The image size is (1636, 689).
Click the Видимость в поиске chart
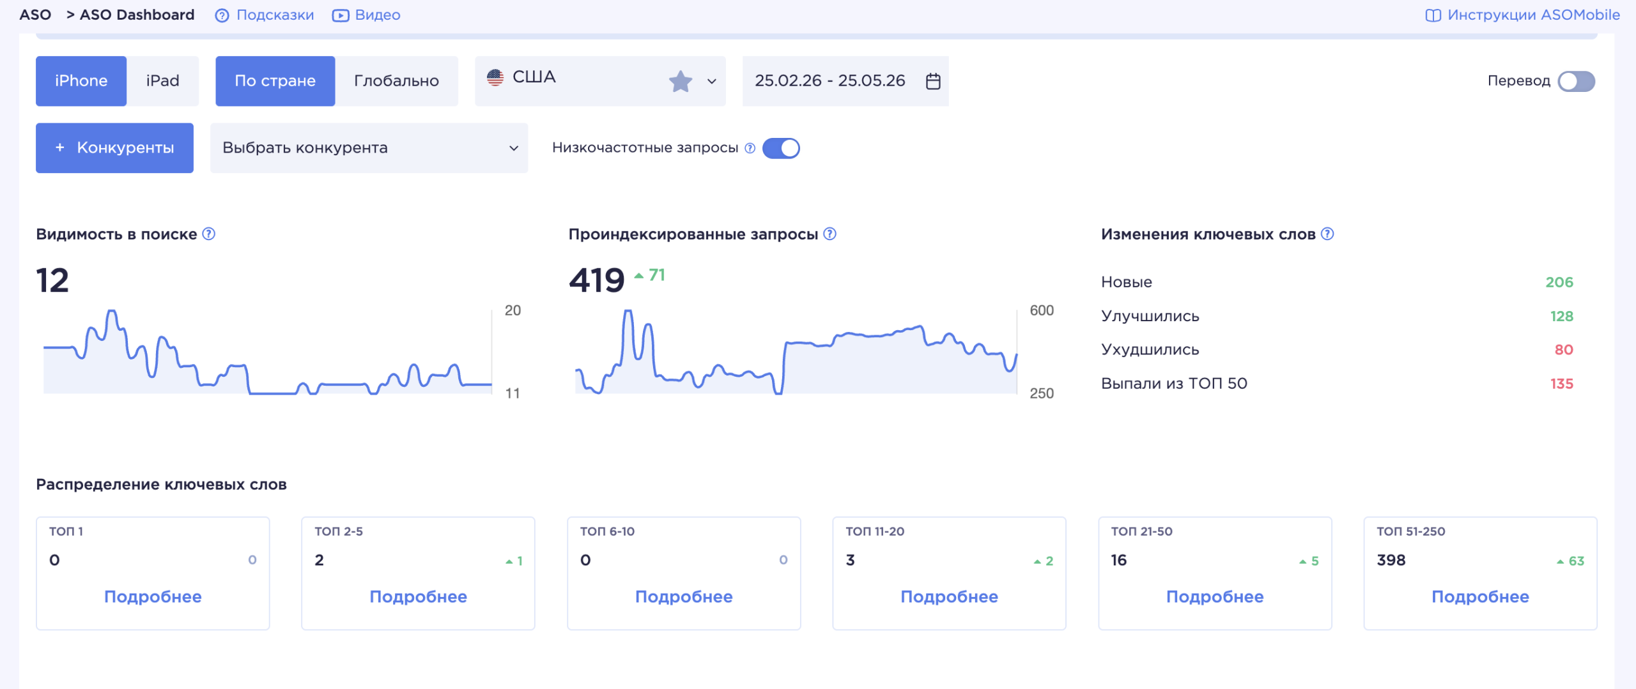coord(268,352)
